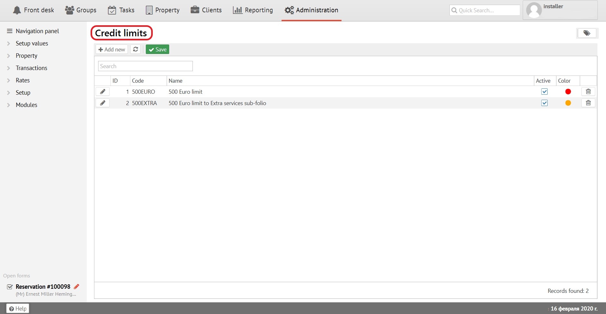This screenshot has height=314, width=606.
Task: Click the Groups people icon
Action: 69,10
